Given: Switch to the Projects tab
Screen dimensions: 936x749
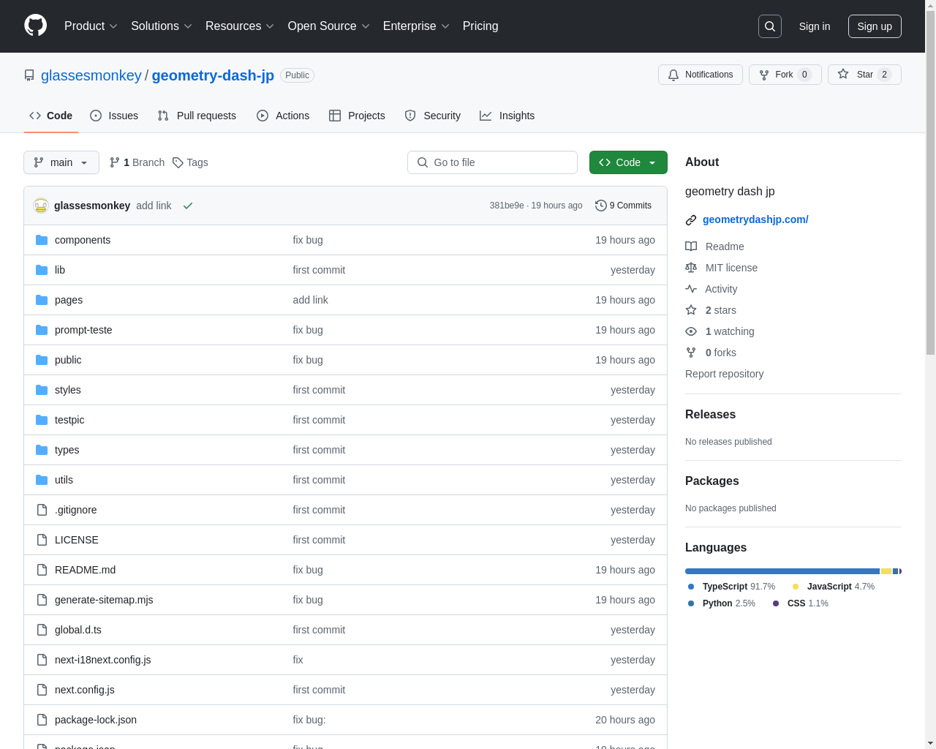Looking at the screenshot, I should [357, 116].
